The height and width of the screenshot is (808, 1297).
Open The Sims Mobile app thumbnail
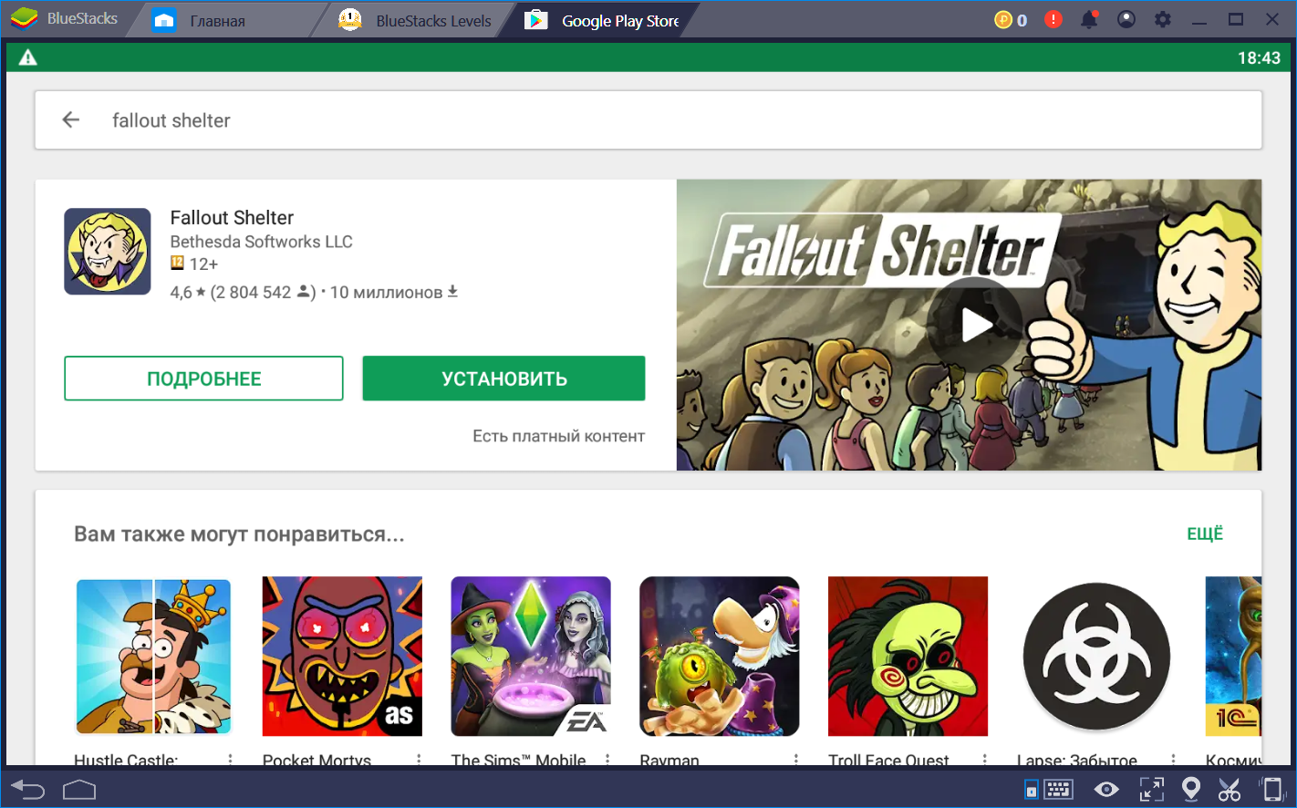[x=531, y=657]
